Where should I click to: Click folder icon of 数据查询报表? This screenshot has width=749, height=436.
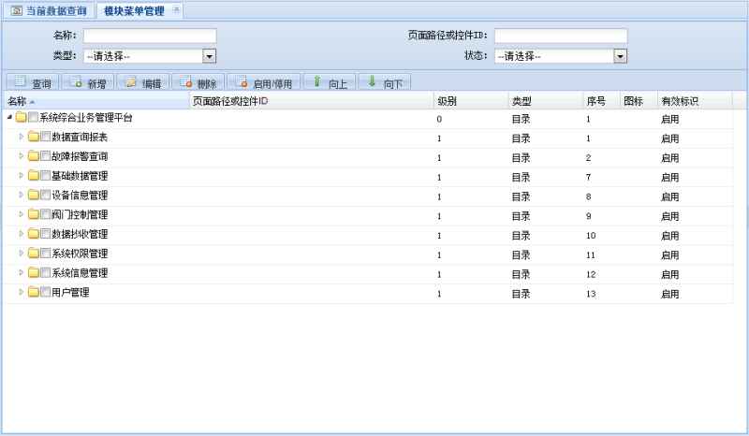coord(34,137)
